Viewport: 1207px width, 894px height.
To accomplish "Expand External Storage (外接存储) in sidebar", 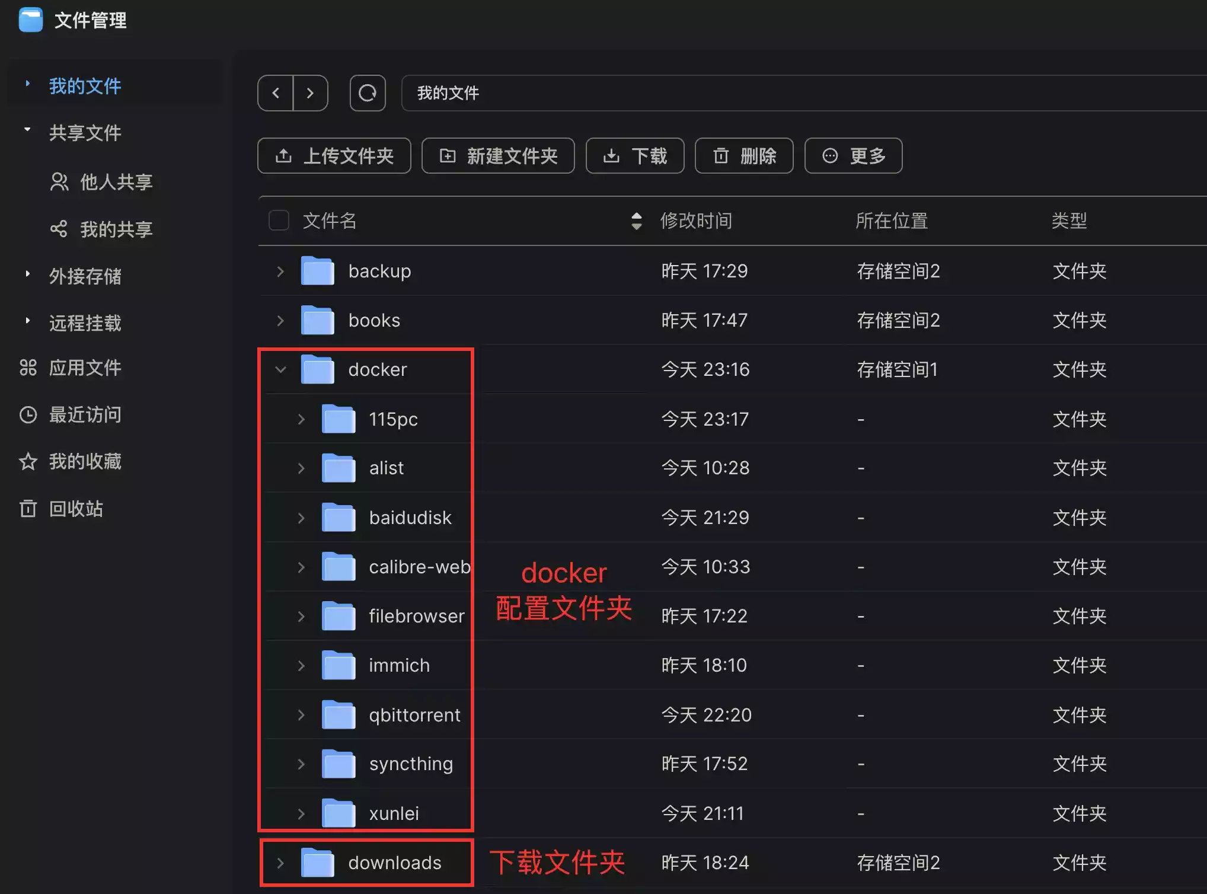I will coord(85,276).
